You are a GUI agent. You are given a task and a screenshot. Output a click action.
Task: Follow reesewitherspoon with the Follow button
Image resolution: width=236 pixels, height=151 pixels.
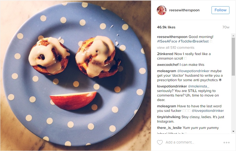click(220, 10)
